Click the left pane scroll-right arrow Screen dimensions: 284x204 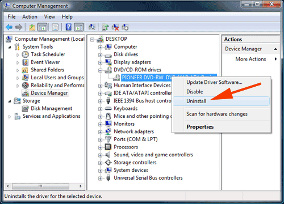coord(81,186)
